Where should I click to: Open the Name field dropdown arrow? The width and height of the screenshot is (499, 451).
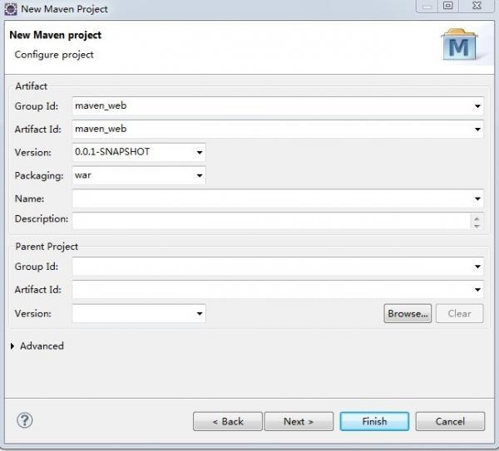[x=477, y=199]
